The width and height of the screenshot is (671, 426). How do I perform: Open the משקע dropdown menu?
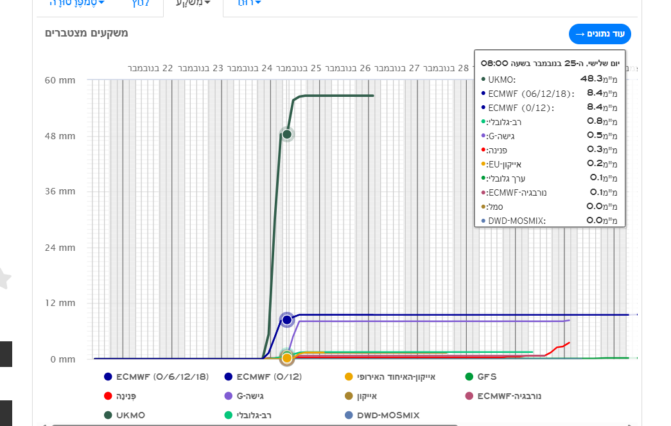[193, 3]
